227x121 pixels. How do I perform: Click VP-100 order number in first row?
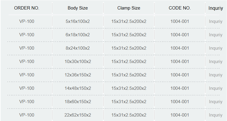point(27,21)
